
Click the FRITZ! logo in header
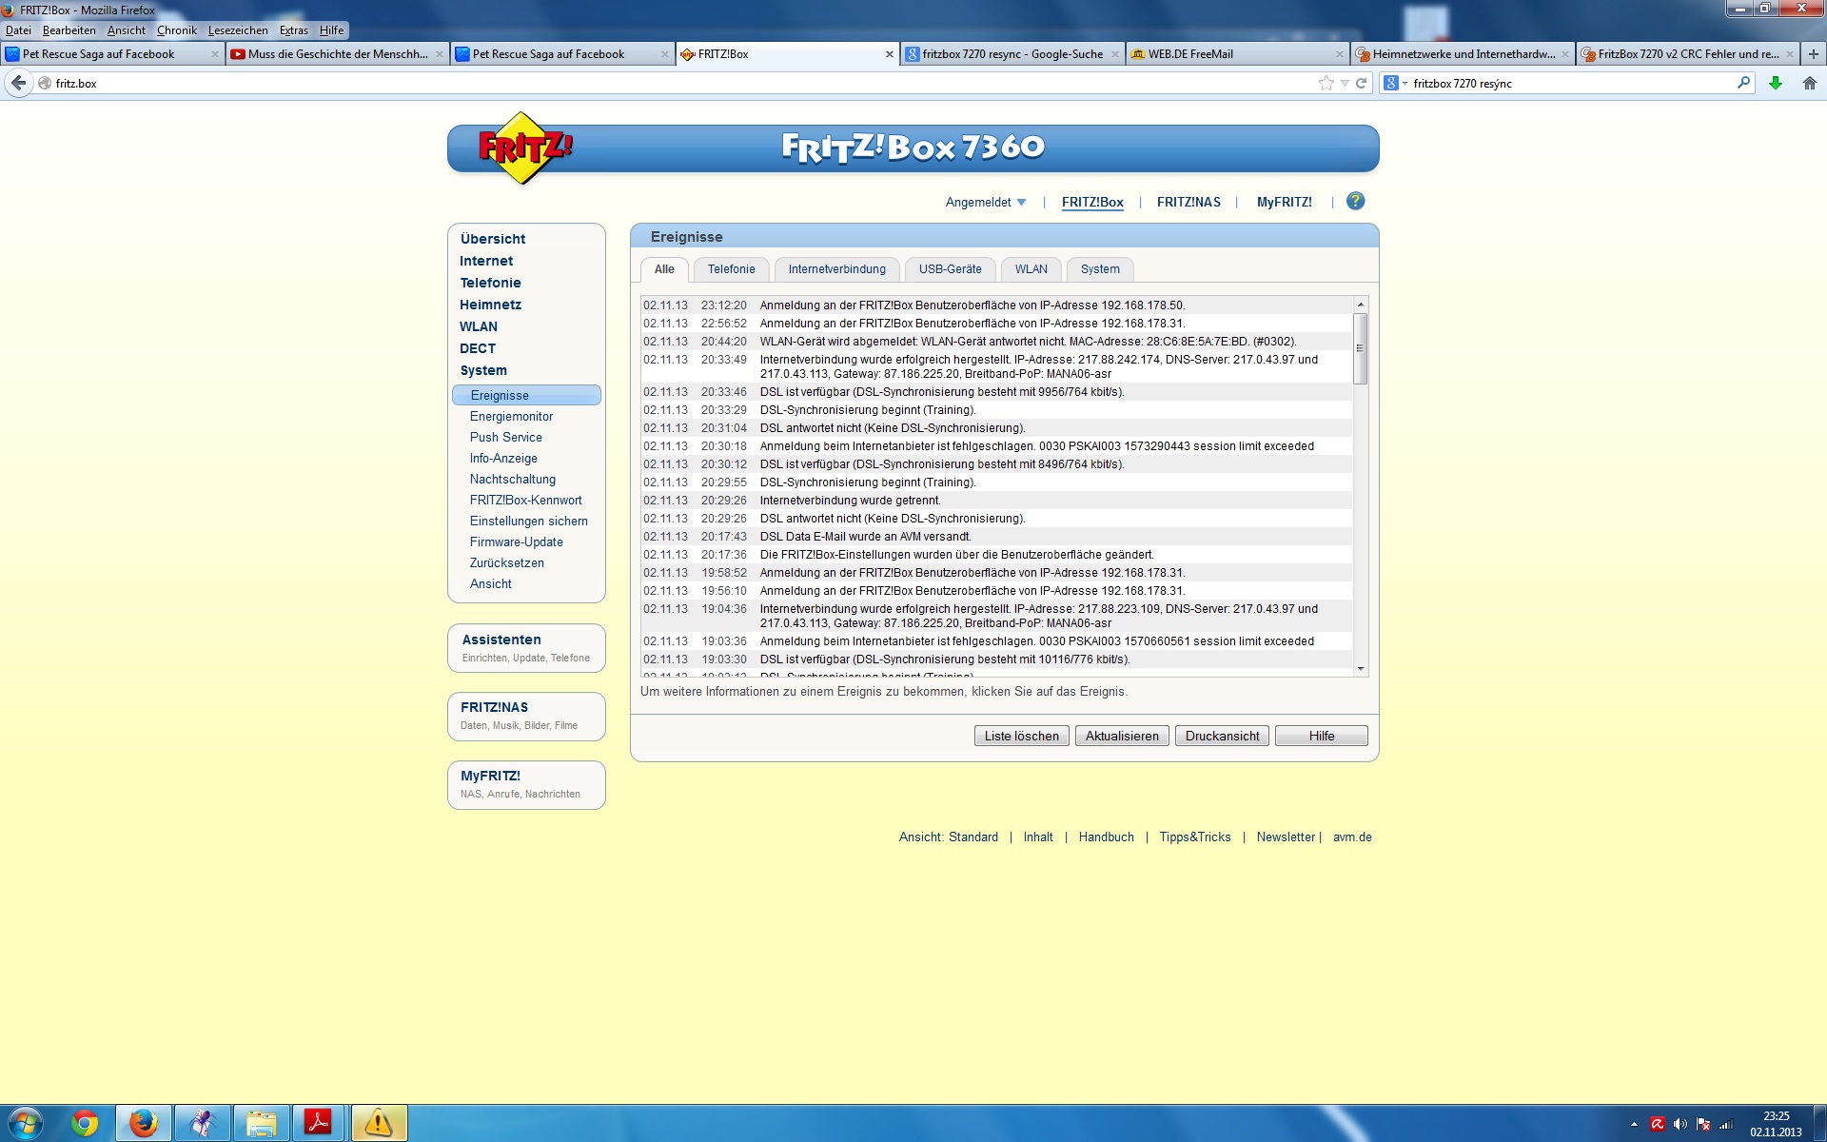pyautogui.click(x=524, y=148)
